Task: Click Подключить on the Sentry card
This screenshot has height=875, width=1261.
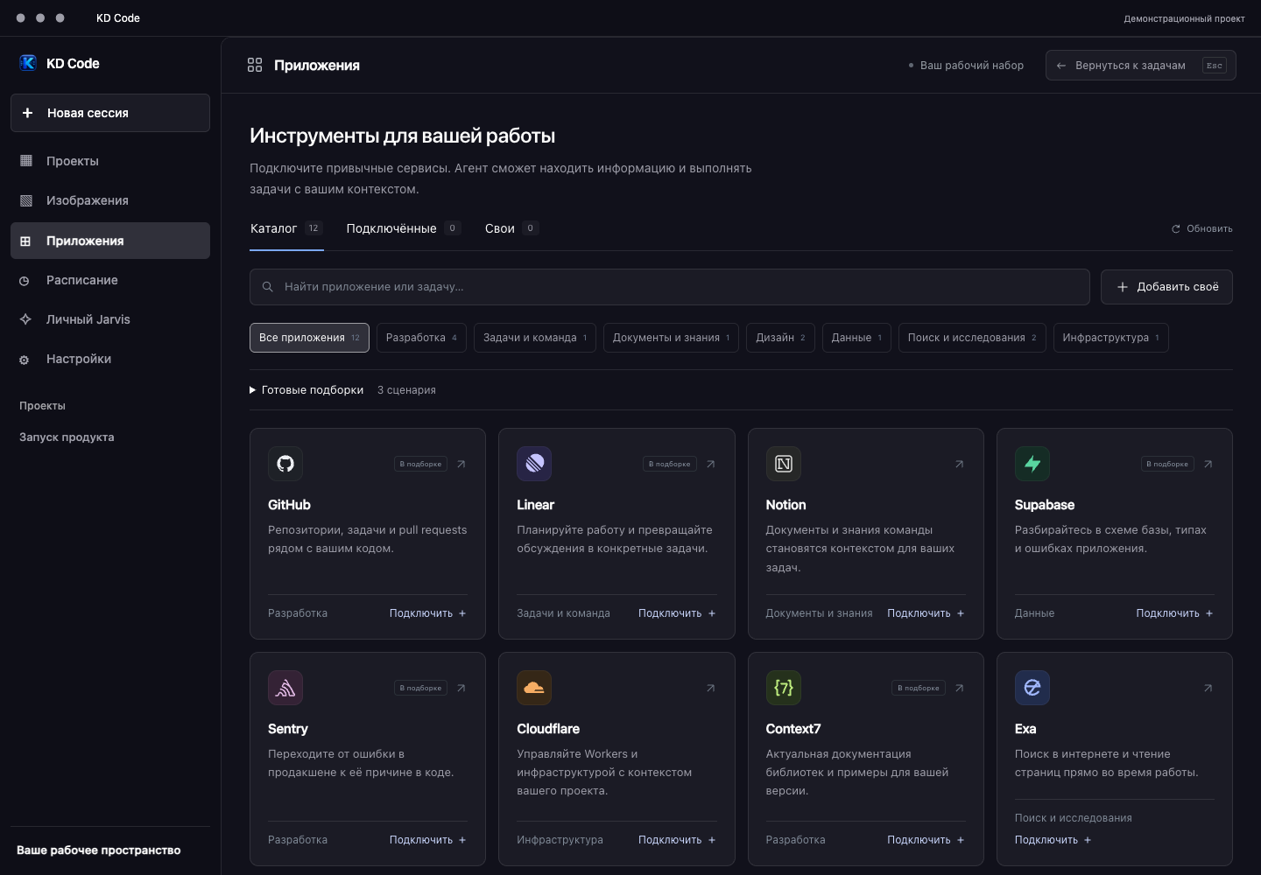Action: click(x=428, y=840)
